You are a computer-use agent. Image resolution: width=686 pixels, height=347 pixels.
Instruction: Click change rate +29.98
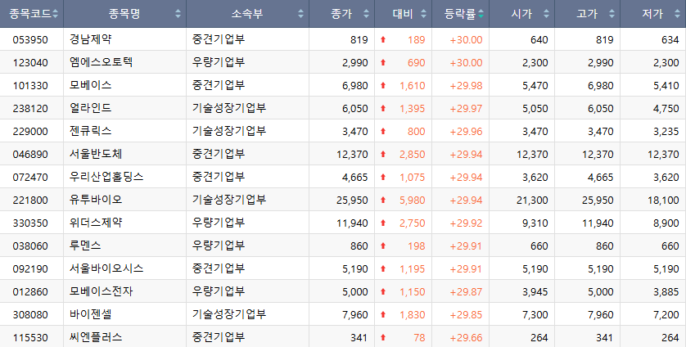pyautogui.click(x=466, y=86)
